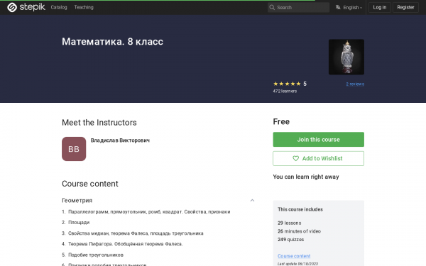Open lesson 5 Подобие треугольников
This screenshot has height=266, width=426.
pos(96,255)
